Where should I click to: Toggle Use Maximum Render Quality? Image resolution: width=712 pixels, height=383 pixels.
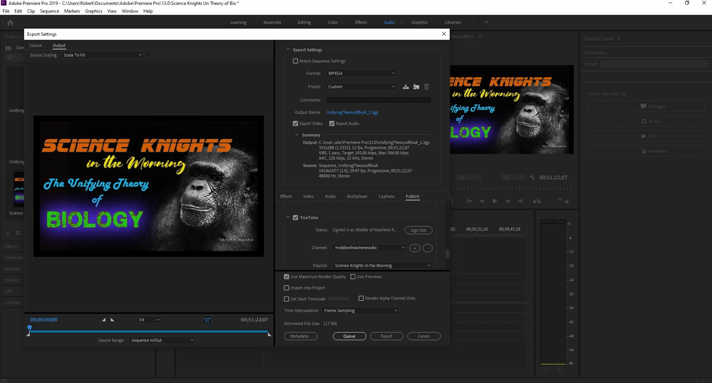click(287, 277)
